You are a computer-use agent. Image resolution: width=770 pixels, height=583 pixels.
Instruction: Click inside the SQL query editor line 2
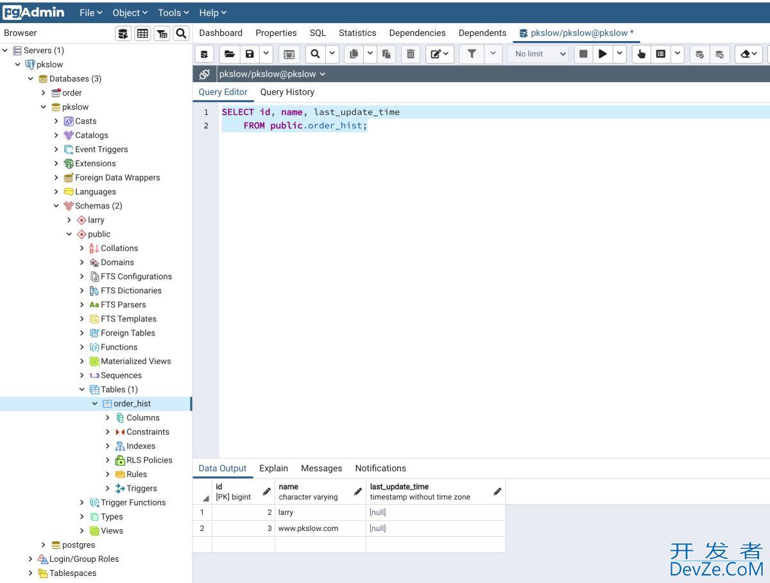[x=494, y=126]
